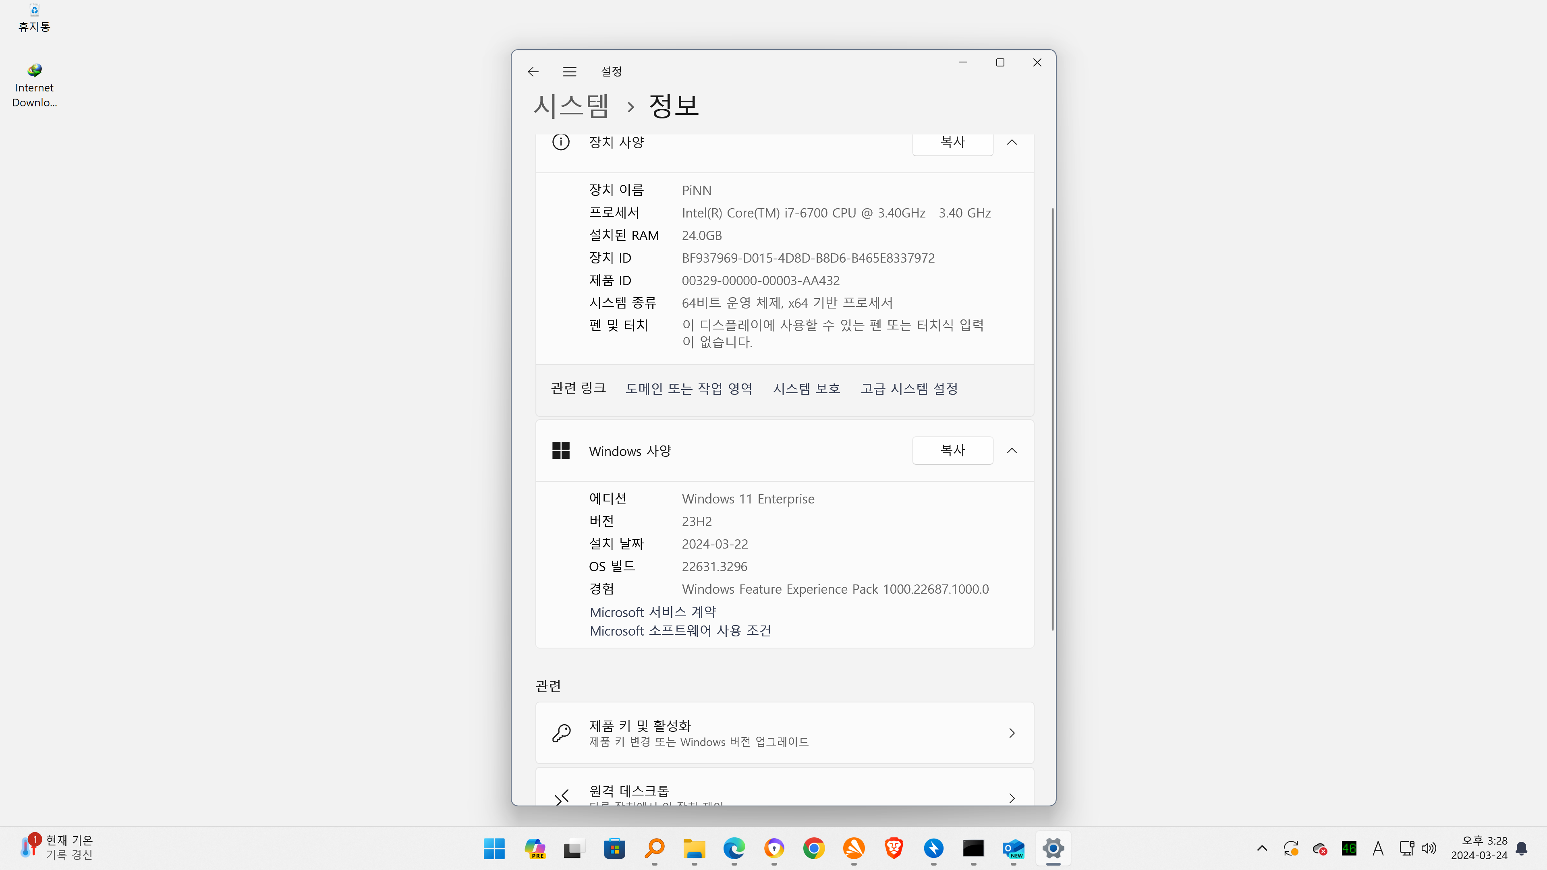Show hidden tray icons chevron
The width and height of the screenshot is (1547, 870).
[x=1262, y=848]
